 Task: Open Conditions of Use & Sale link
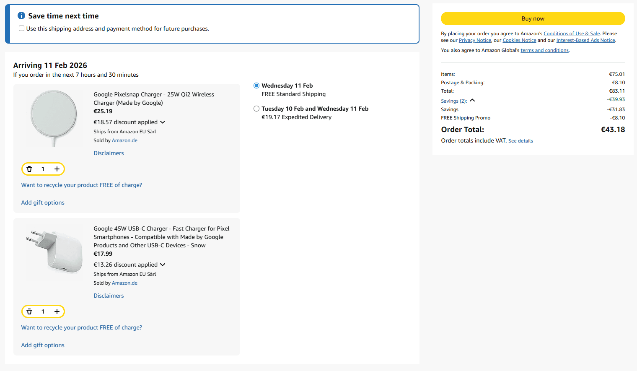click(572, 34)
